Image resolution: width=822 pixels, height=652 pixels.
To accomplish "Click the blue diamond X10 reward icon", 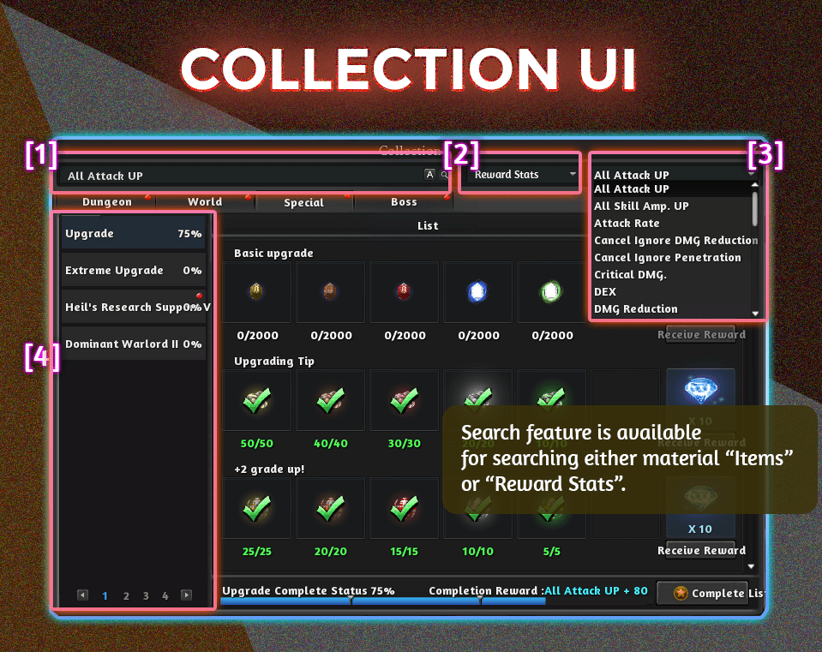I will [x=700, y=394].
